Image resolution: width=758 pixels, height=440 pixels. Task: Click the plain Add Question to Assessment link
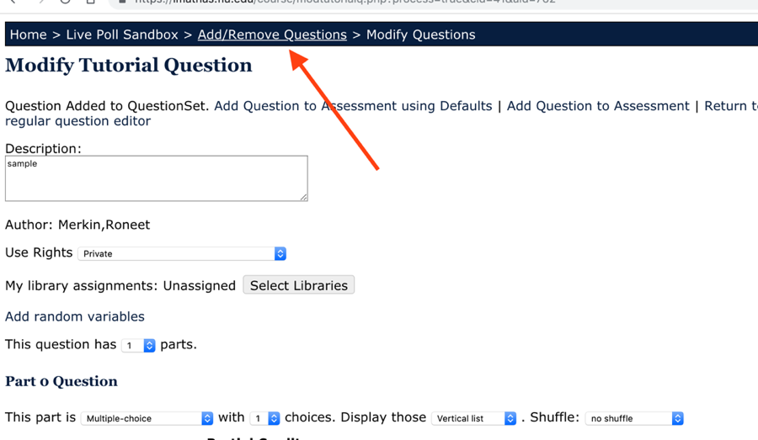coord(598,106)
